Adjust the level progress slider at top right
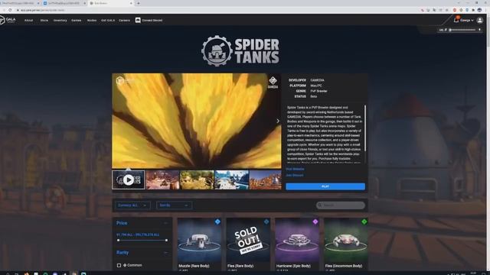This screenshot has height=275, width=490. pos(463,30)
